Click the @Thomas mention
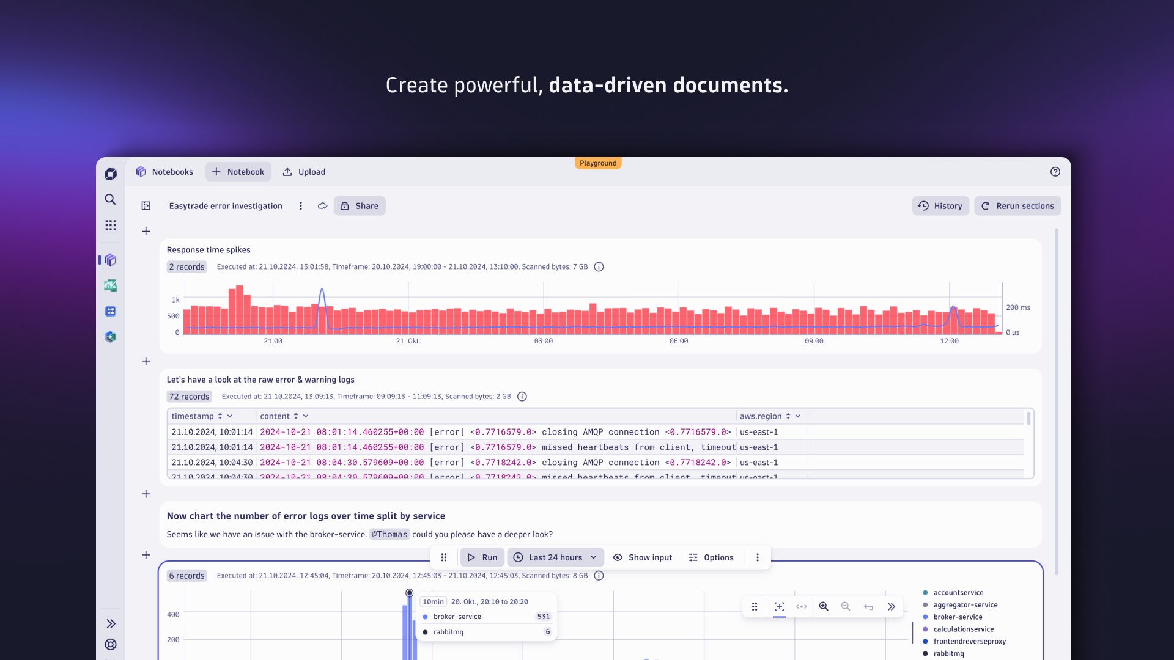Viewport: 1174px width, 660px height. click(x=389, y=534)
